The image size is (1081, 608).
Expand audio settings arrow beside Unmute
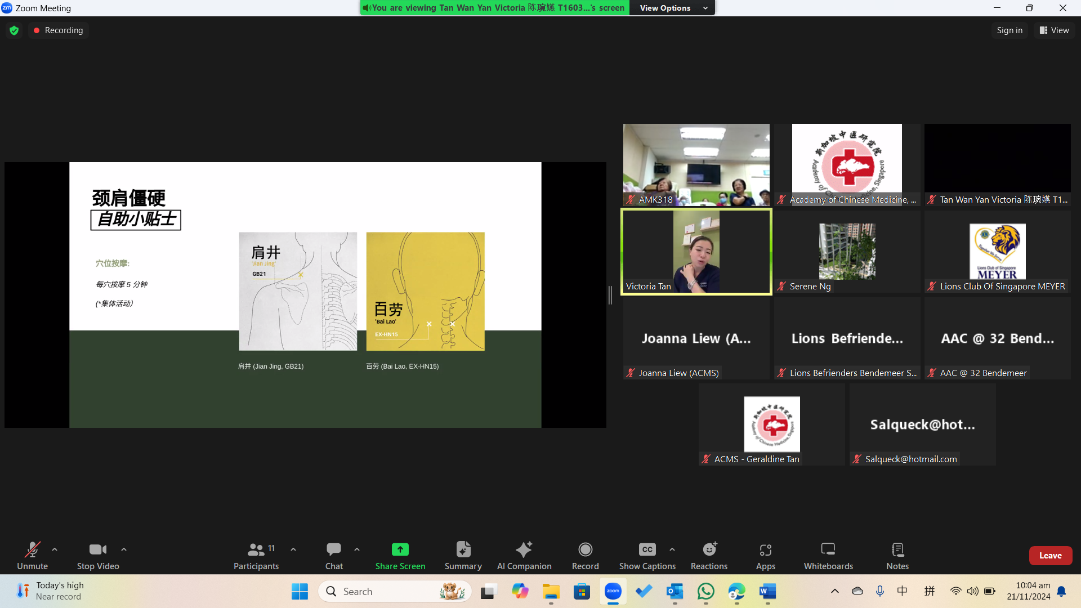[55, 549]
